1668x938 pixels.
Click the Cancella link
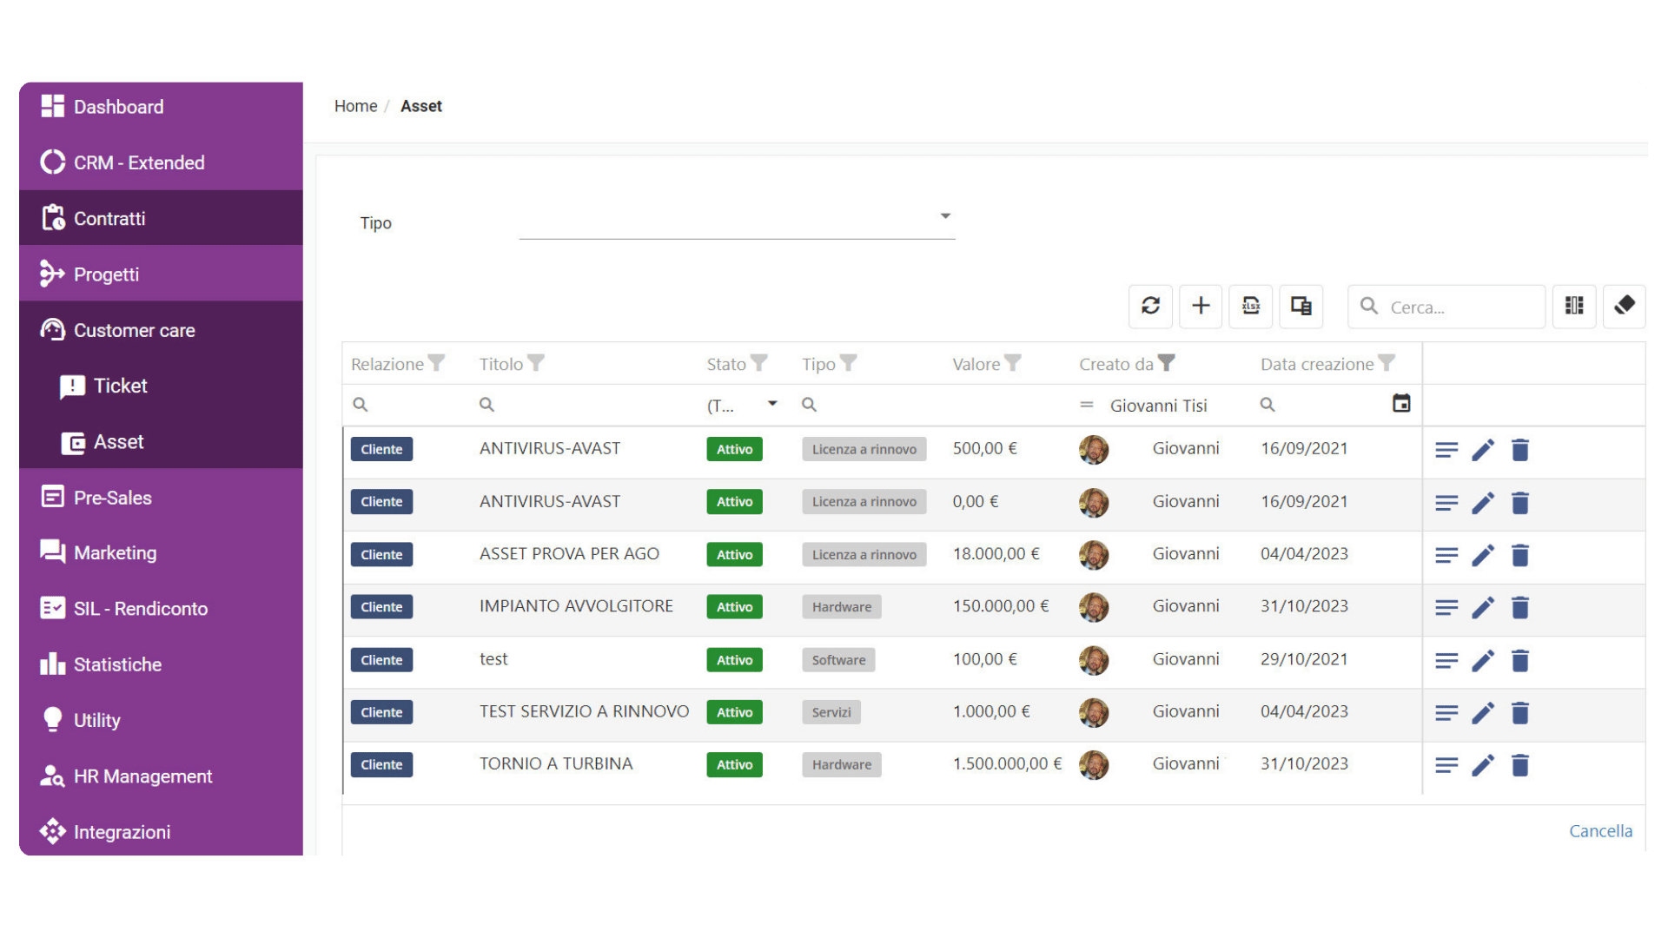tap(1600, 831)
